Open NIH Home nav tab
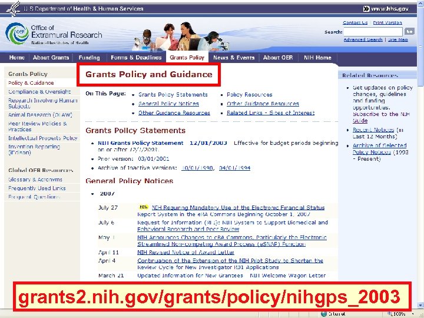 tap(317, 58)
